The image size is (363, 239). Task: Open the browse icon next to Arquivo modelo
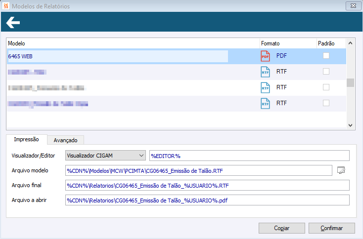pos(341,170)
